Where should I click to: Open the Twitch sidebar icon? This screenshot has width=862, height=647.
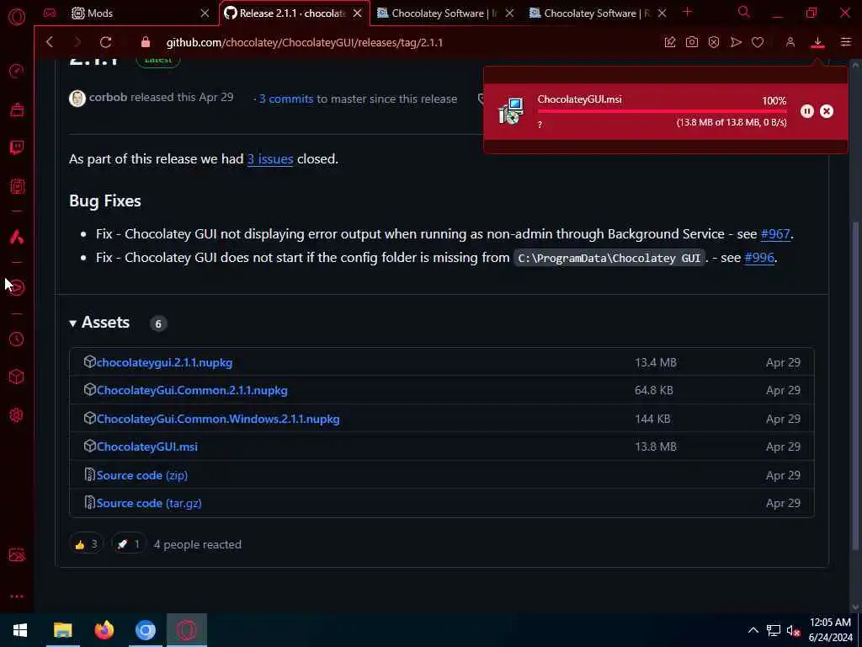tap(17, 147)
